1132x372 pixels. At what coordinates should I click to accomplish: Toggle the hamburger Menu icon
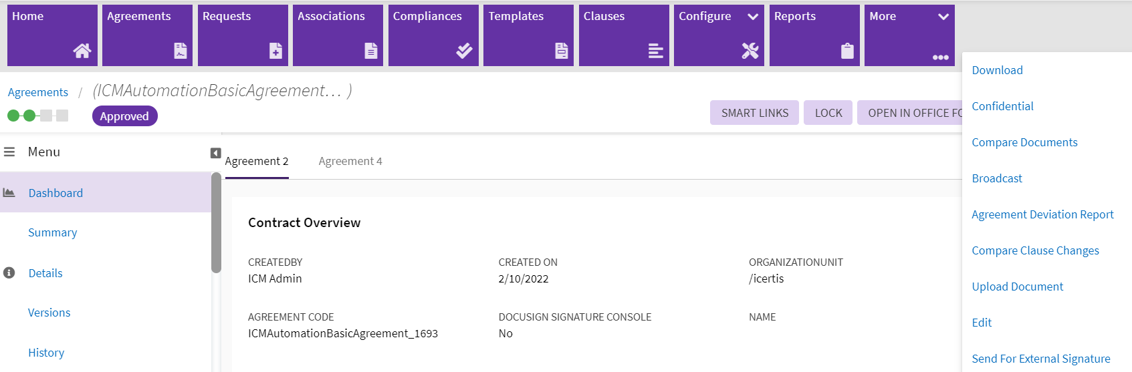(9, 152)
